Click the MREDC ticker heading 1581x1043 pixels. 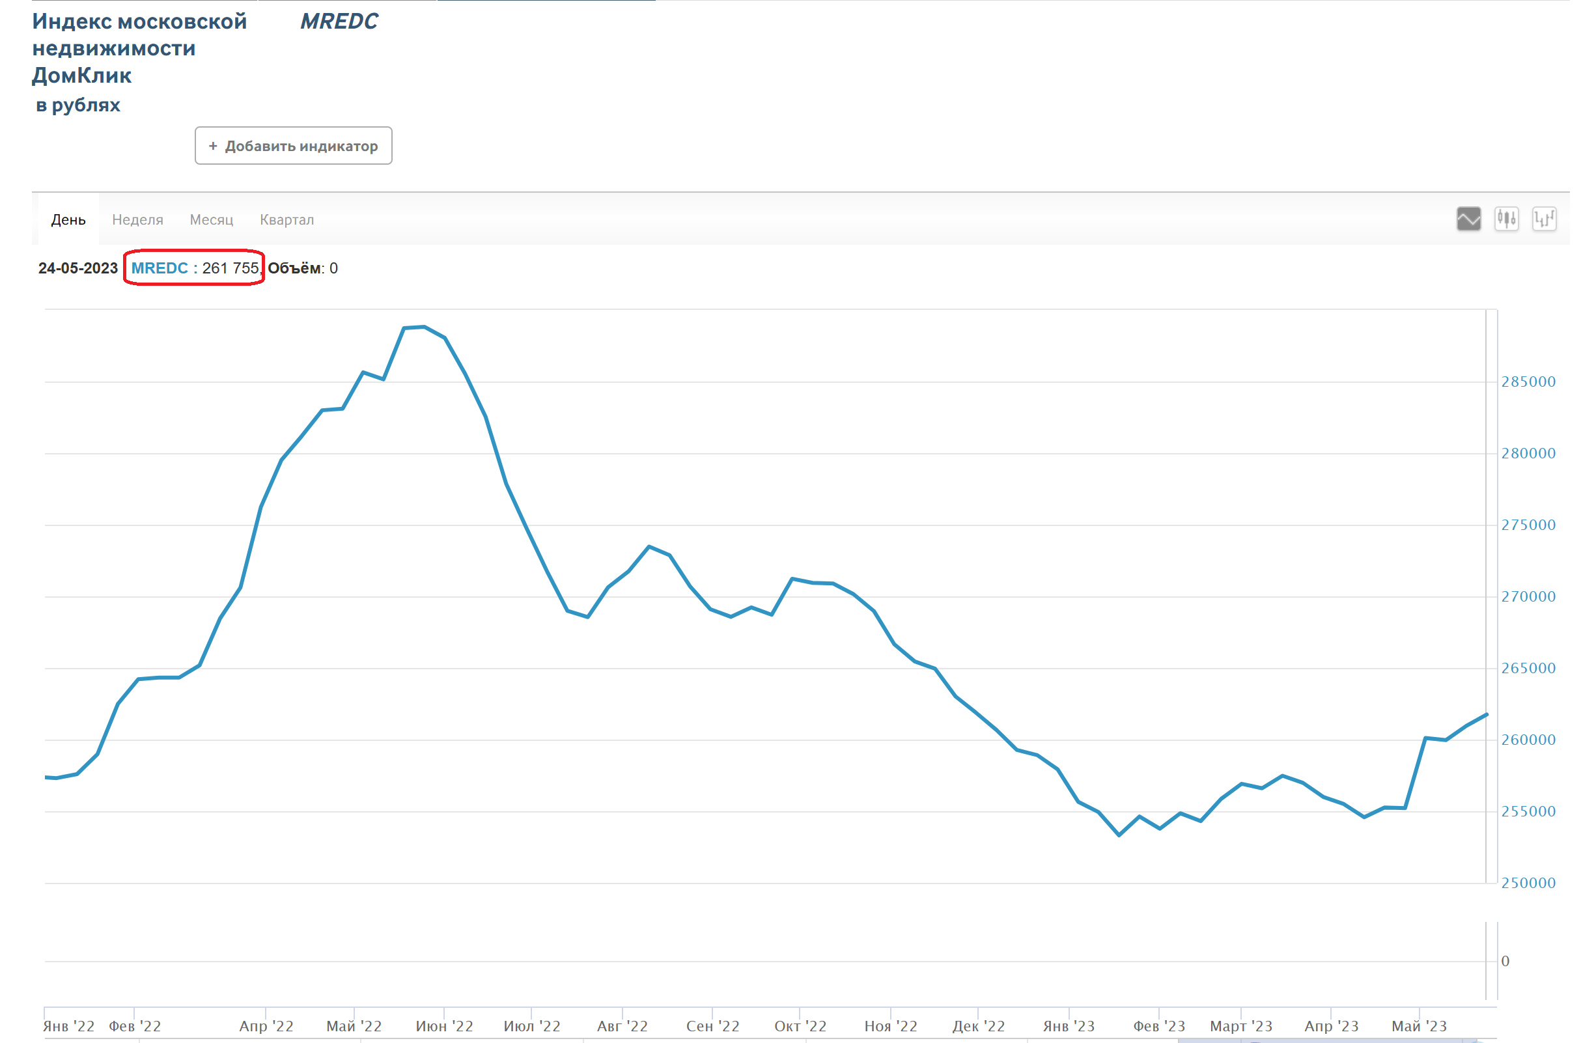tap(341, 22)
